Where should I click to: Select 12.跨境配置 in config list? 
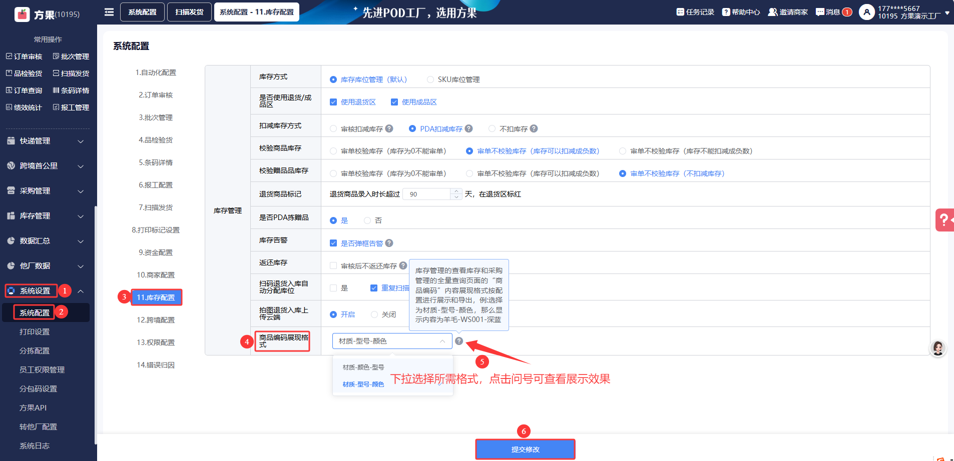point(156,320)
